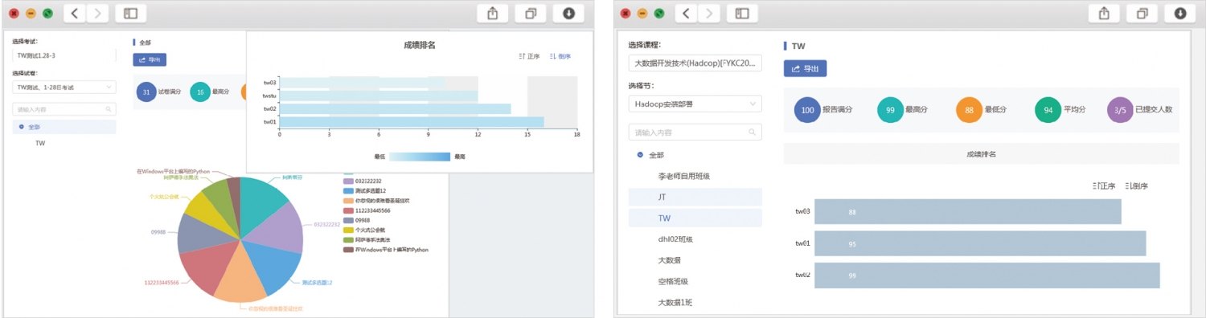Open the 选择考试 field TW测试1.28-3

pos(64,55)
